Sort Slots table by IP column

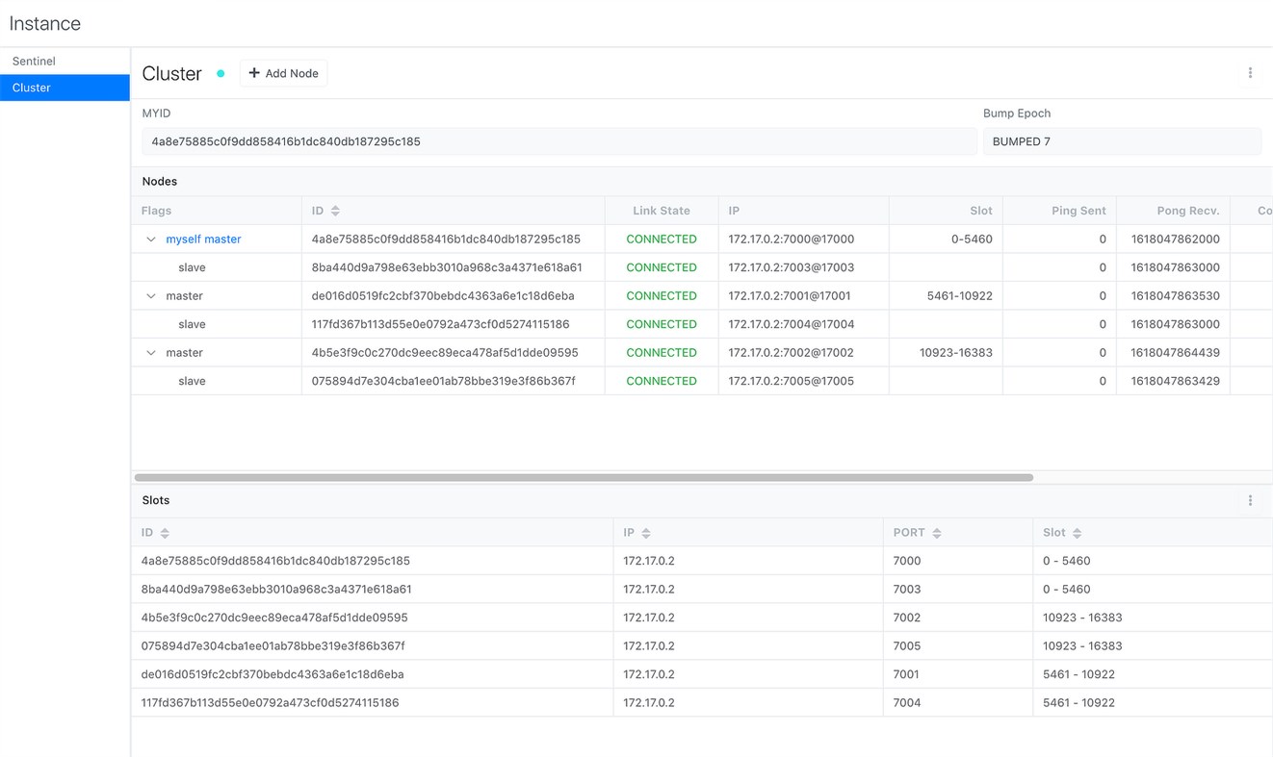click(646, 533)
